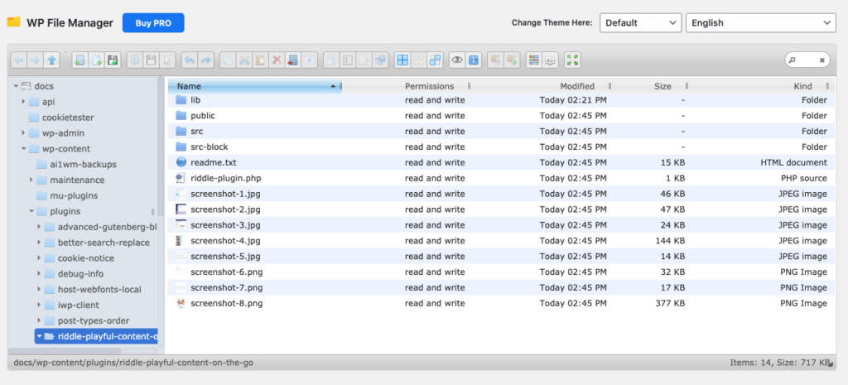The height and width of the screenshot is (385, 848).
Task: Click the Copy toolbar icon
Action: 228,60
